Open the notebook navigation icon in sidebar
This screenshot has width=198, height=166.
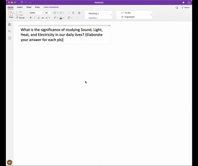pos(9,25)
